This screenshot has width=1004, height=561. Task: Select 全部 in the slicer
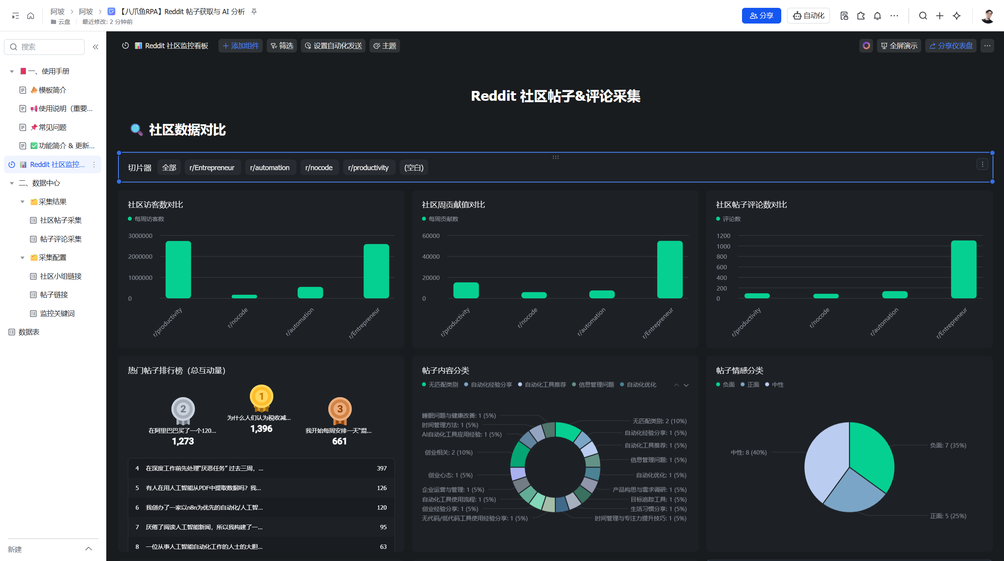(169, 168)
